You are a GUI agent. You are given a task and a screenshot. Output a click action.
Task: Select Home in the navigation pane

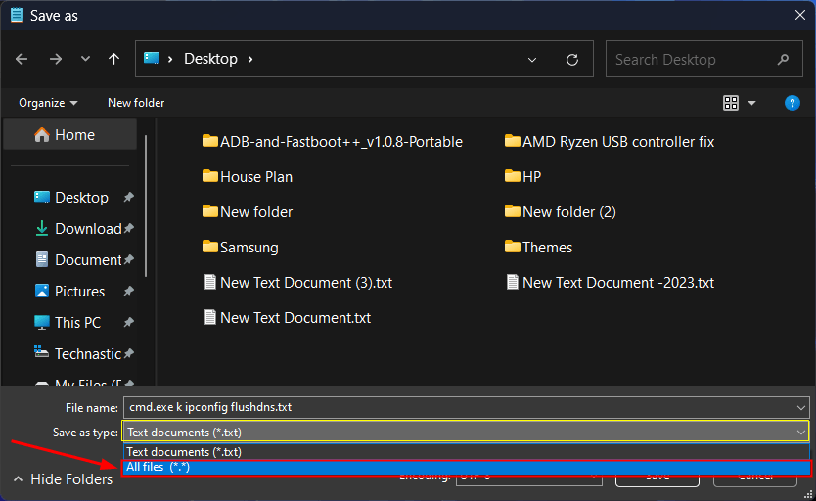click(x=69, y=135)
